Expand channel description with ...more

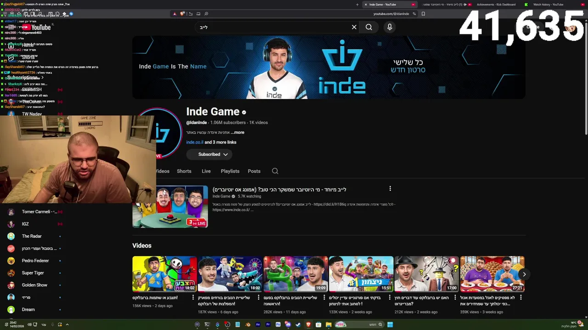point(237,132)
